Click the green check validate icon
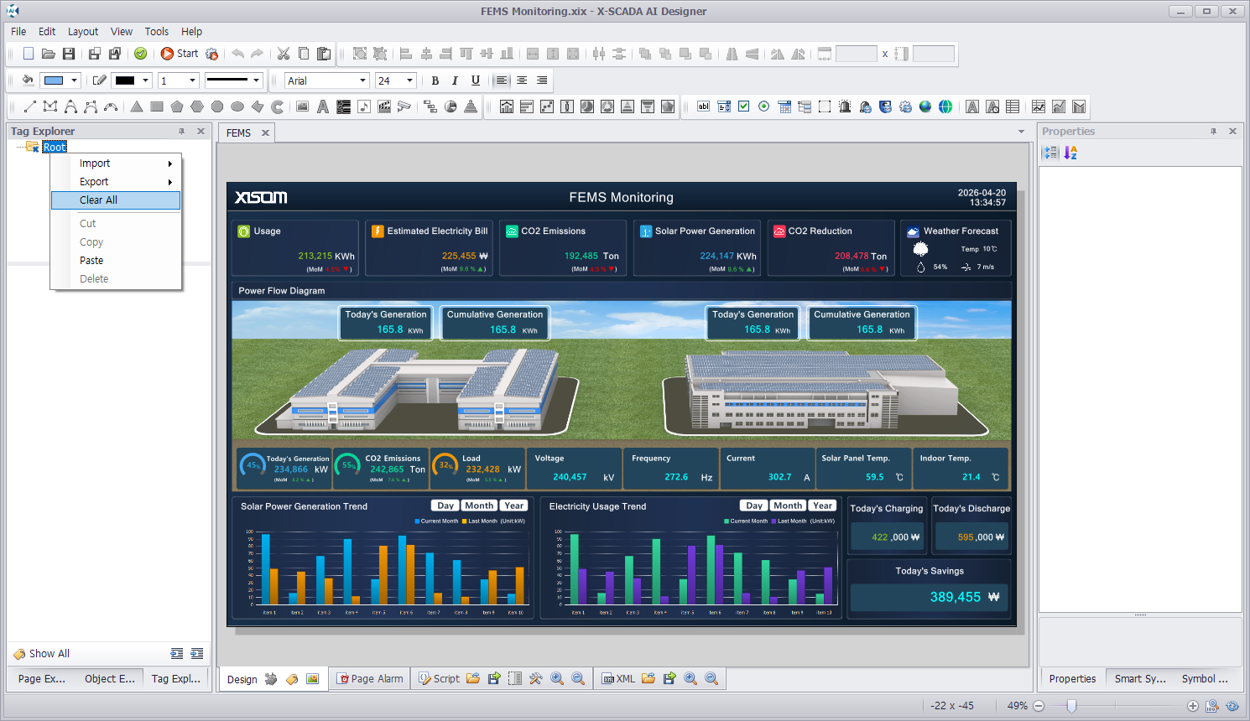The image size is (1250, 721). [x=141, y=54]
